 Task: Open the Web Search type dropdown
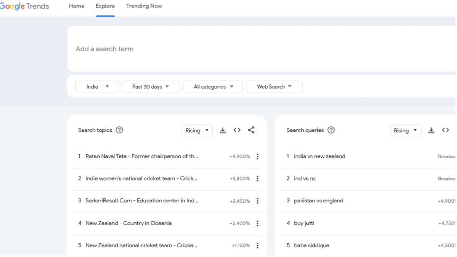(x=274, y=86)
